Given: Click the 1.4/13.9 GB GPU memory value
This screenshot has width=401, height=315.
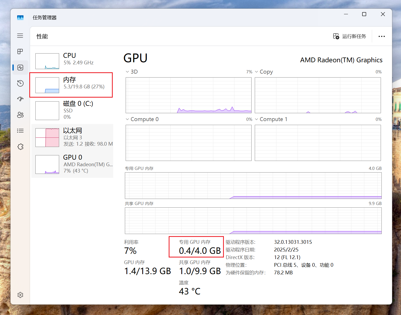Looking at the screenshot, I should click(x=148, y=271).
